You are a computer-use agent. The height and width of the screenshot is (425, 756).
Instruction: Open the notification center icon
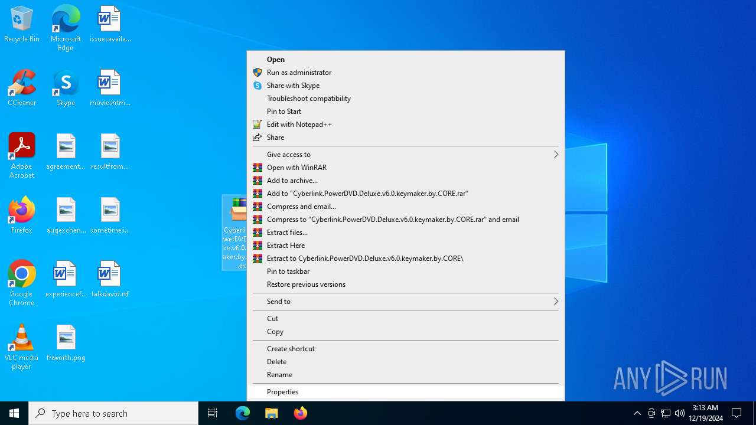[x=737, y=413]
